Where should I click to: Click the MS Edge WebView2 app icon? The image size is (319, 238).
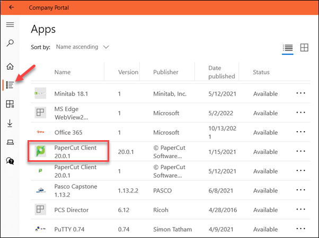[x=40, y=113]
